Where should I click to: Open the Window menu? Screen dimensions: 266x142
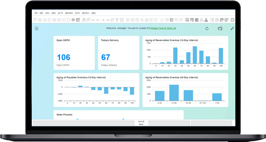(x=86, y=13)
